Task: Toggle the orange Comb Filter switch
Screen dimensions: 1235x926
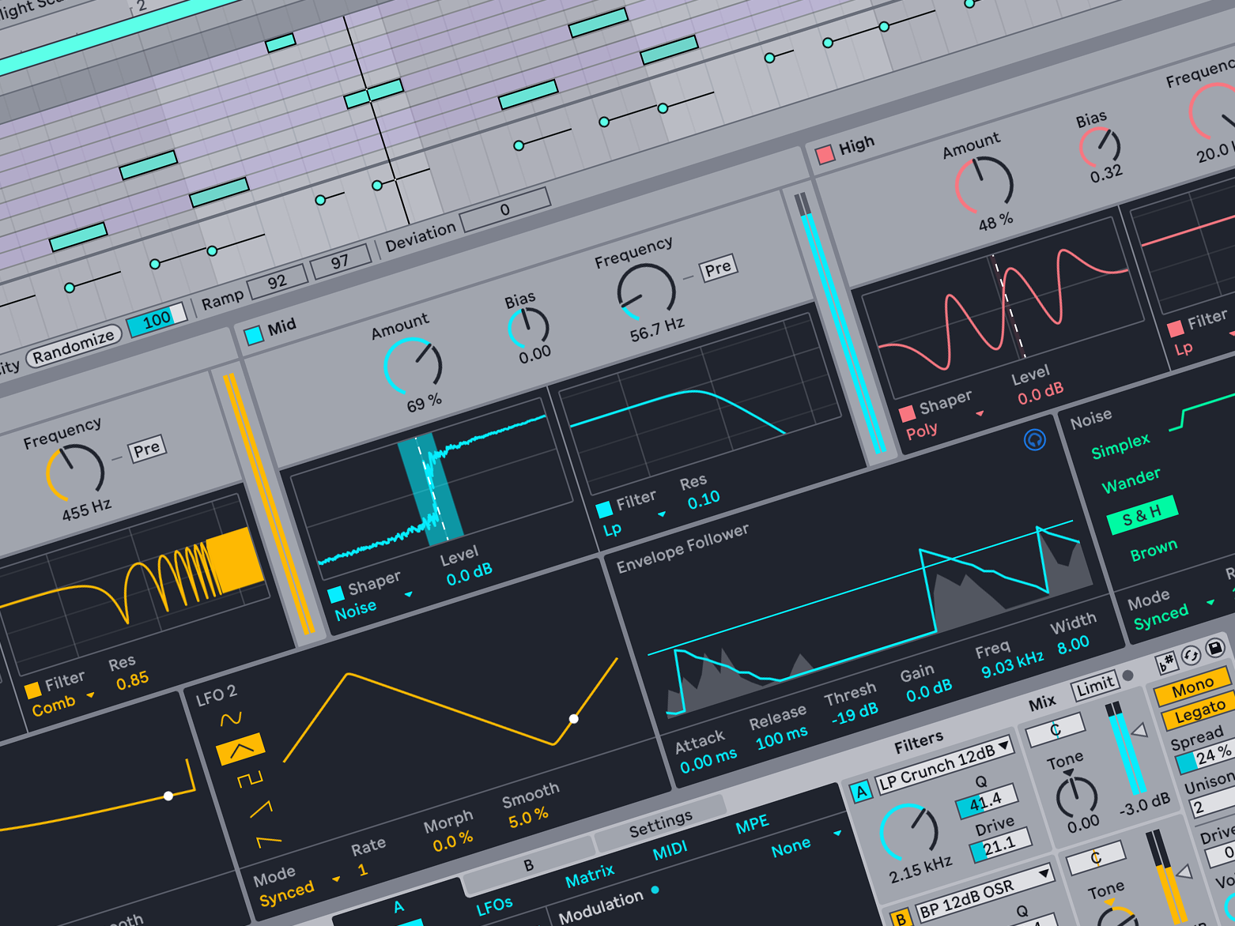Action: click(x=32, y=691)
